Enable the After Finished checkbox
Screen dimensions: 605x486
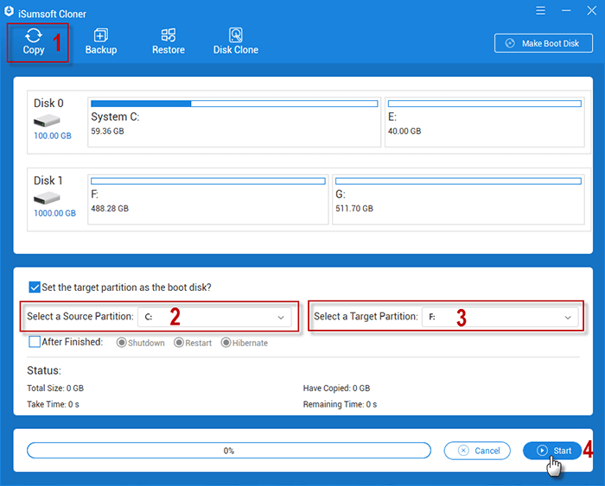coord(35,342)
